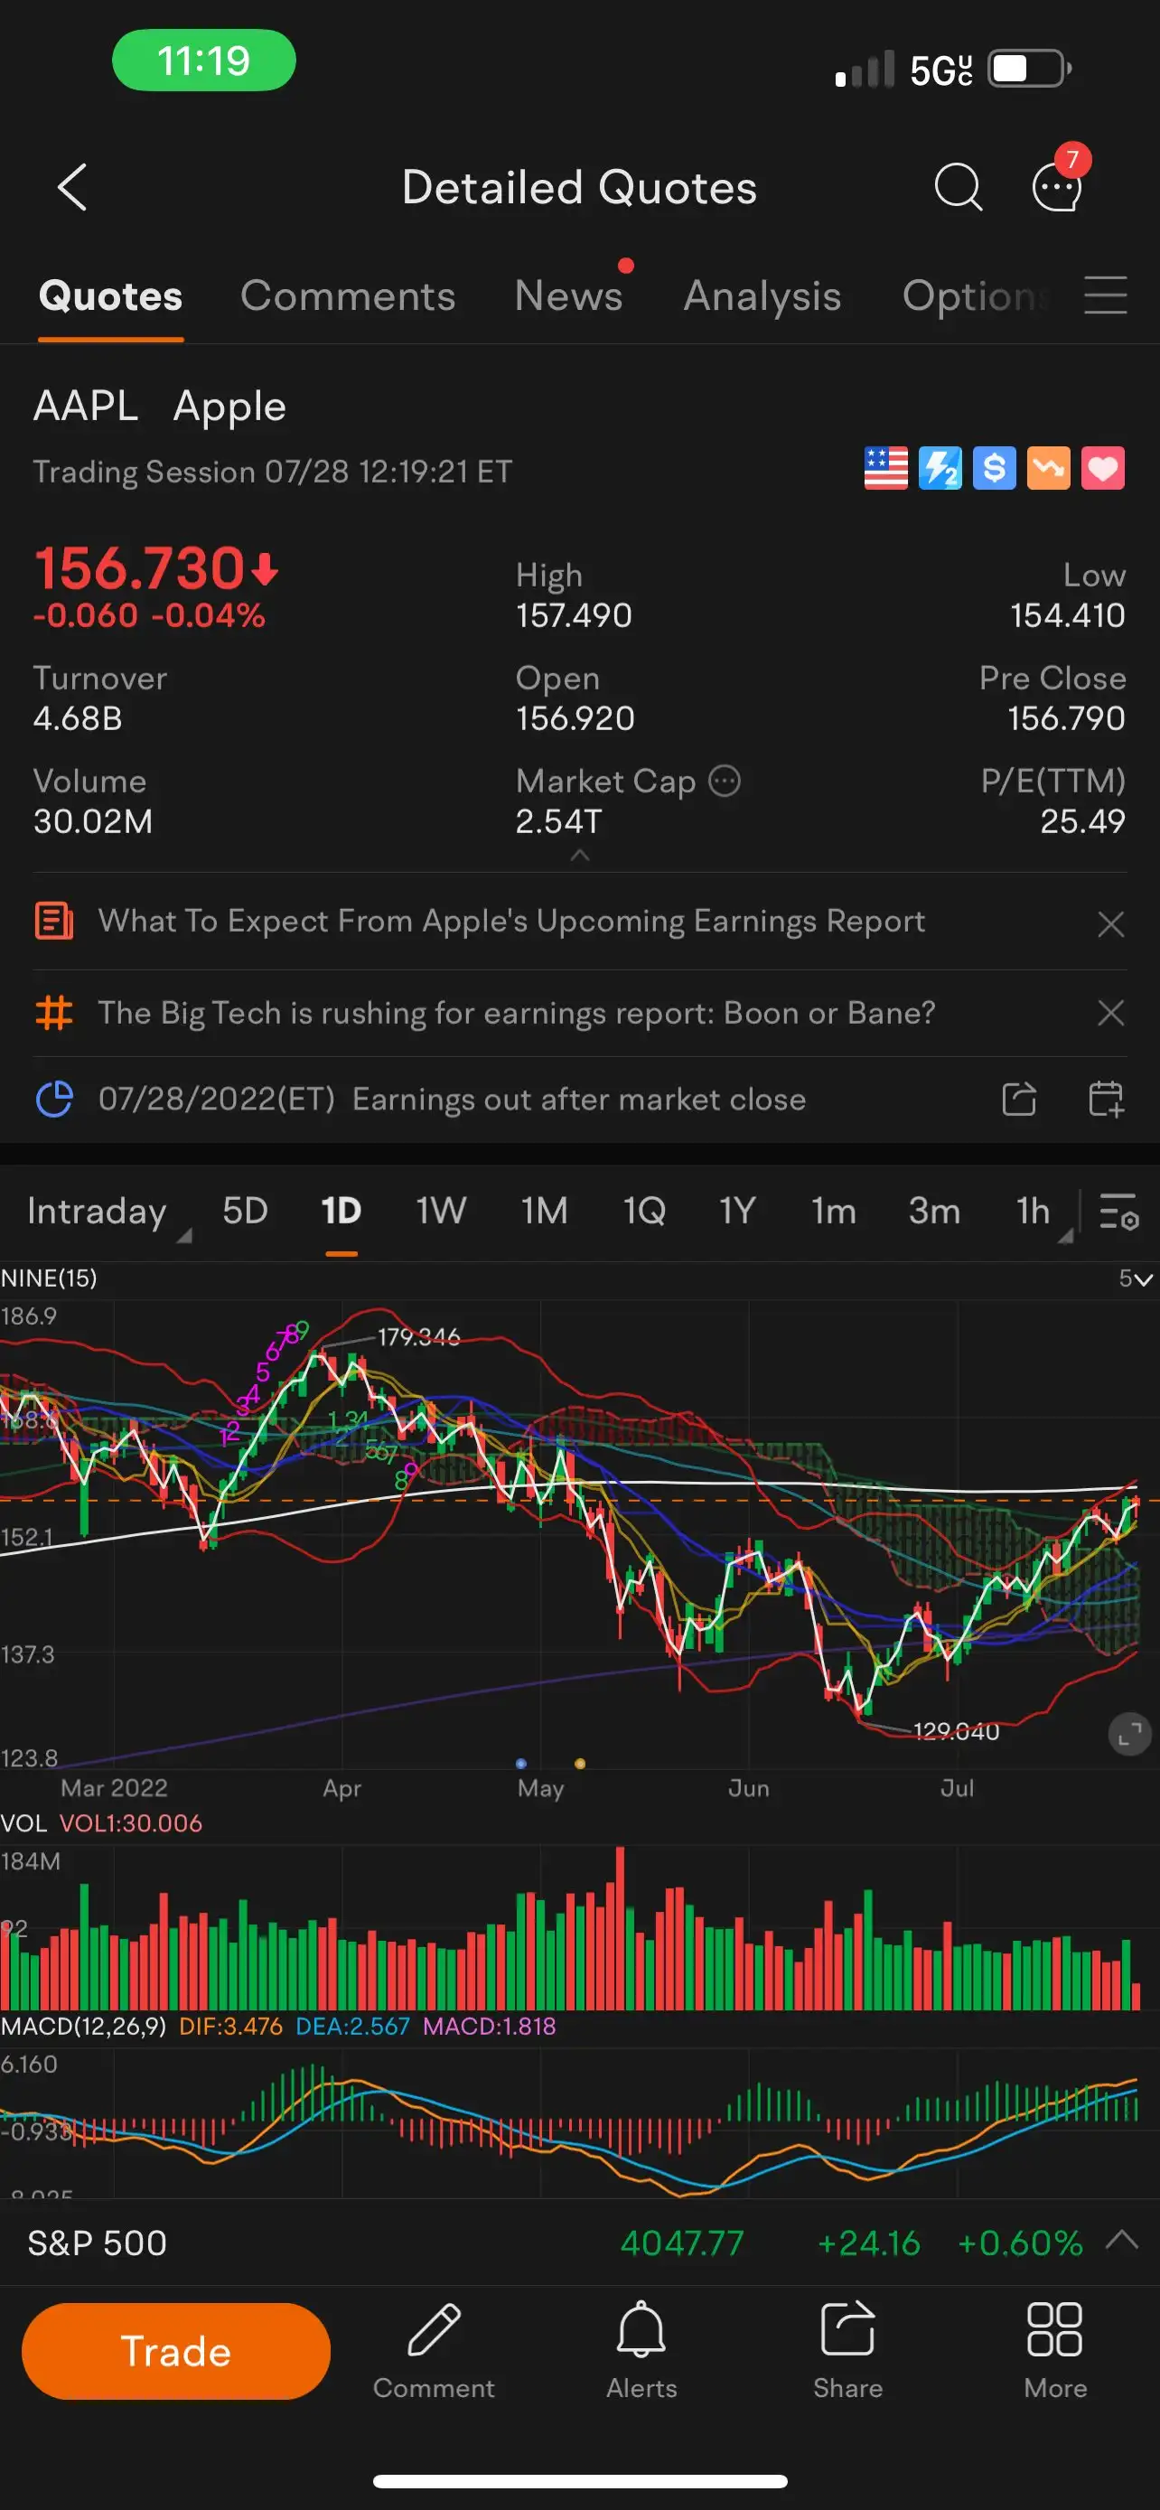The height and width of the screenshot is (2510, 1160).
Task: Tap the battery indicator in status bar
Action: click(1031, 70)
